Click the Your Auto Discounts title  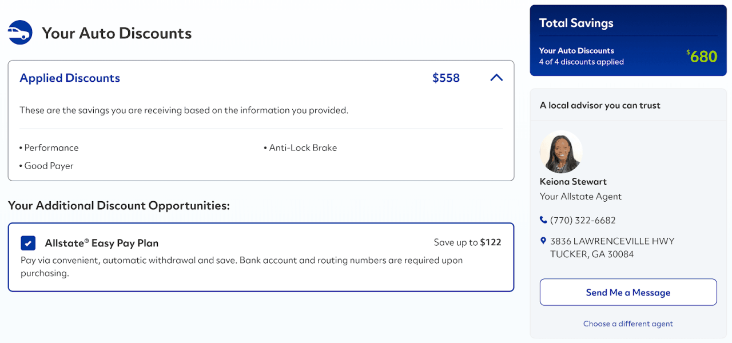117,33
